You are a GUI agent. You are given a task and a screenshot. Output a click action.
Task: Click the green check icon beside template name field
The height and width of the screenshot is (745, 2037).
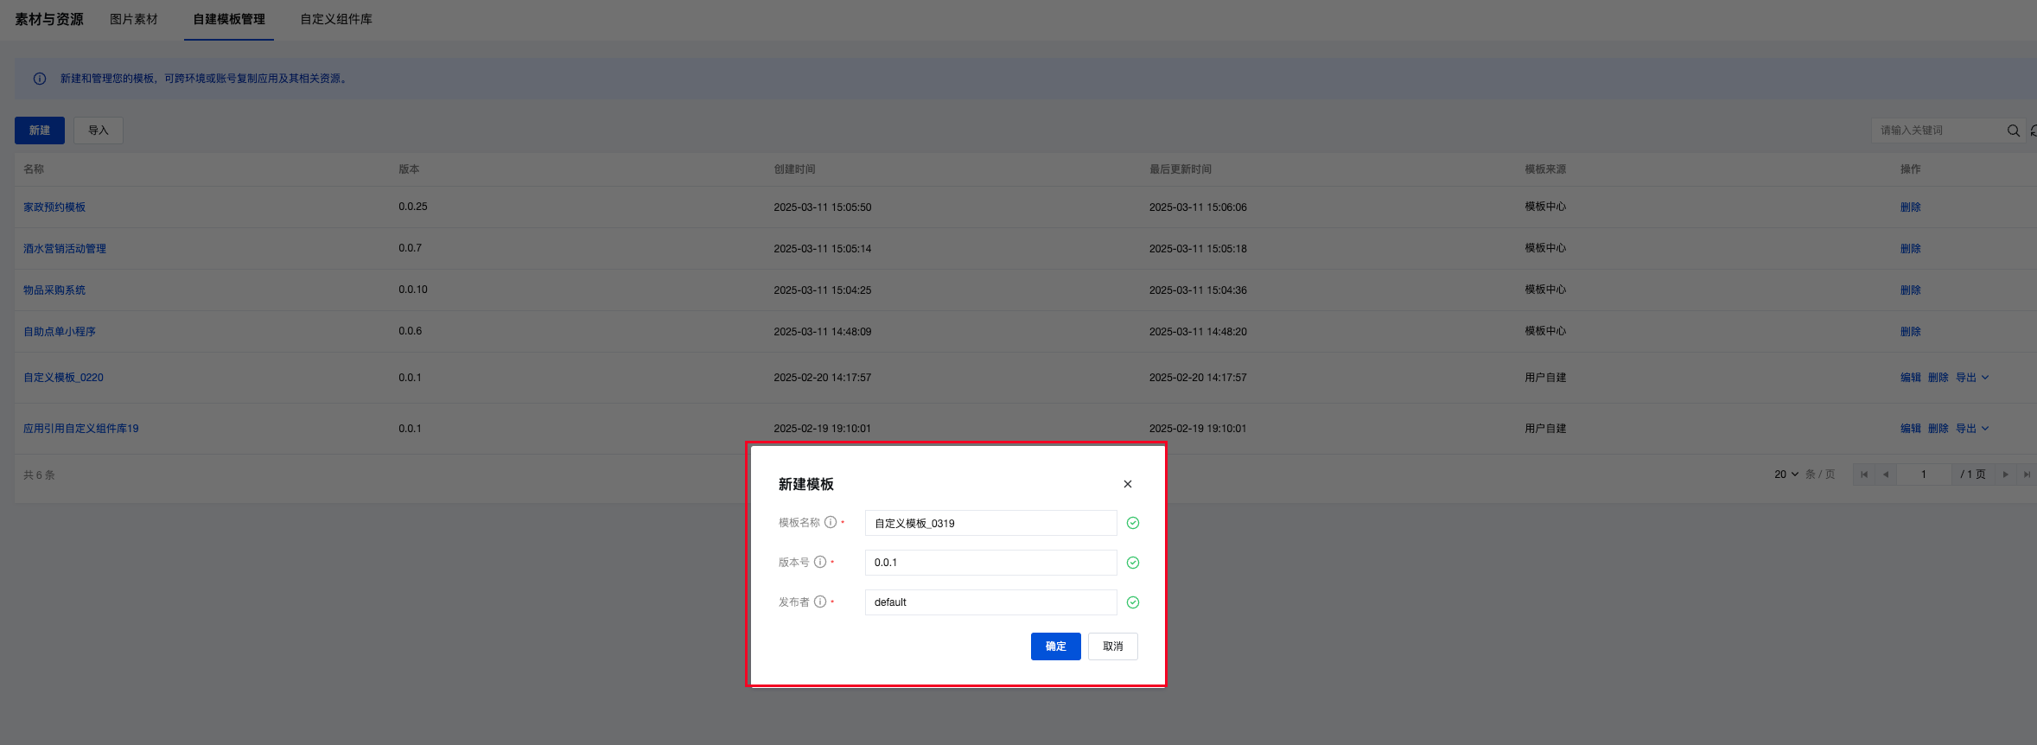(x=1133, y=523)
